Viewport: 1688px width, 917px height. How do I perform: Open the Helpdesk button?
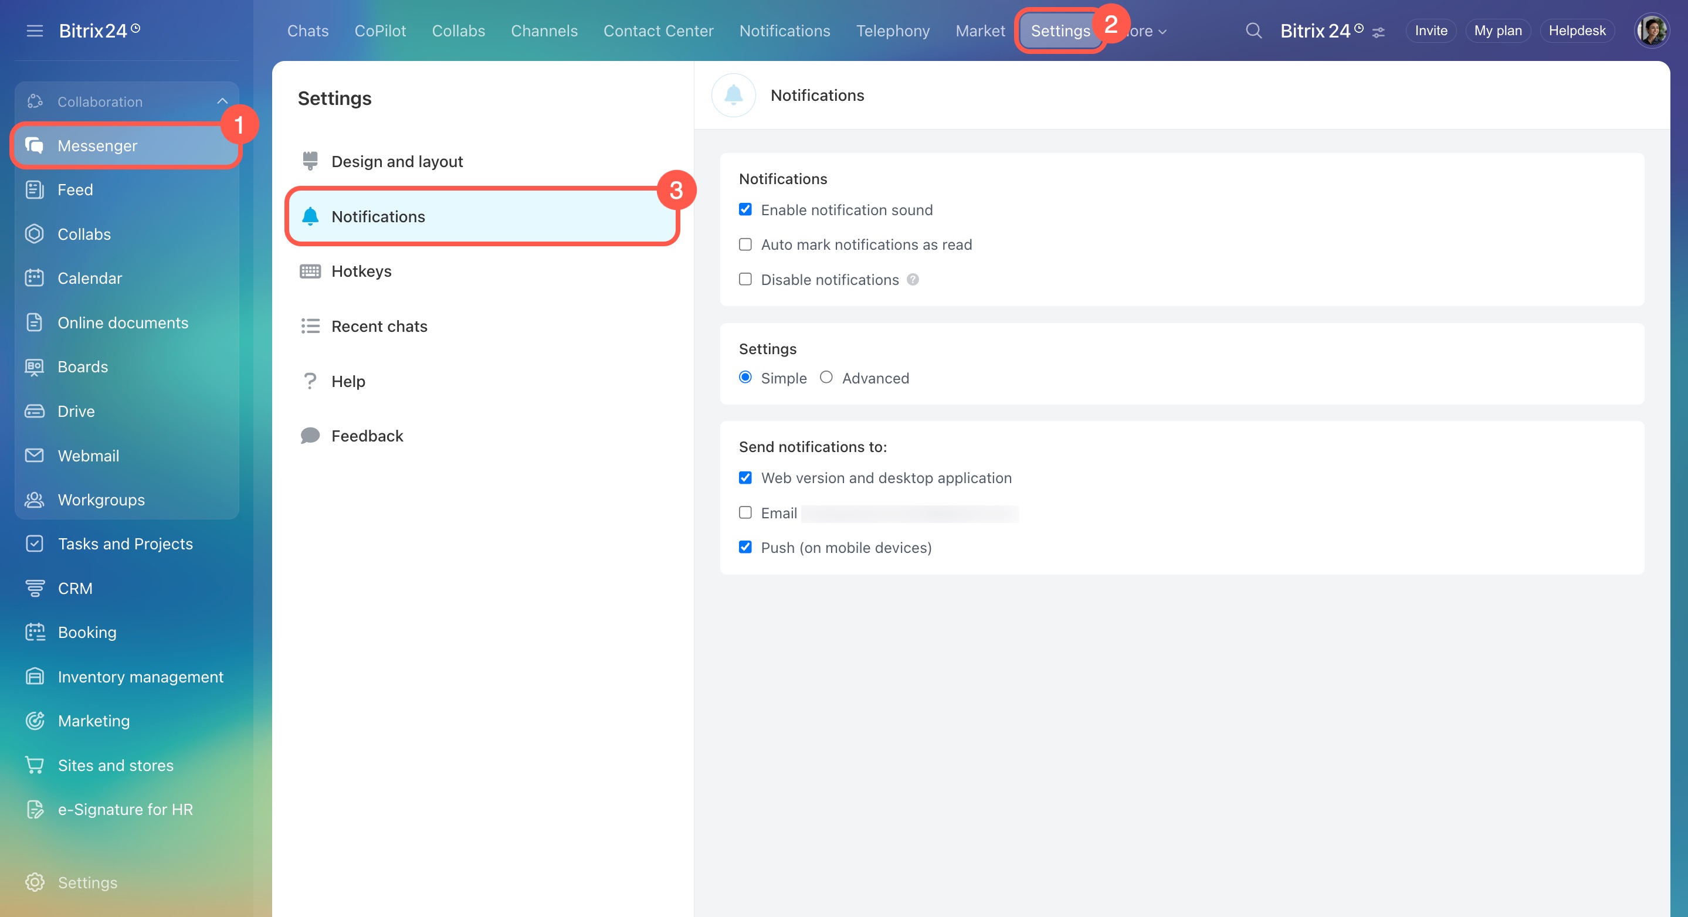(x=1577, y=31)
